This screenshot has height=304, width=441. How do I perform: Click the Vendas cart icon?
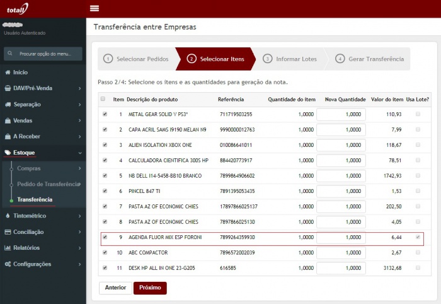[x=8, y=120]
